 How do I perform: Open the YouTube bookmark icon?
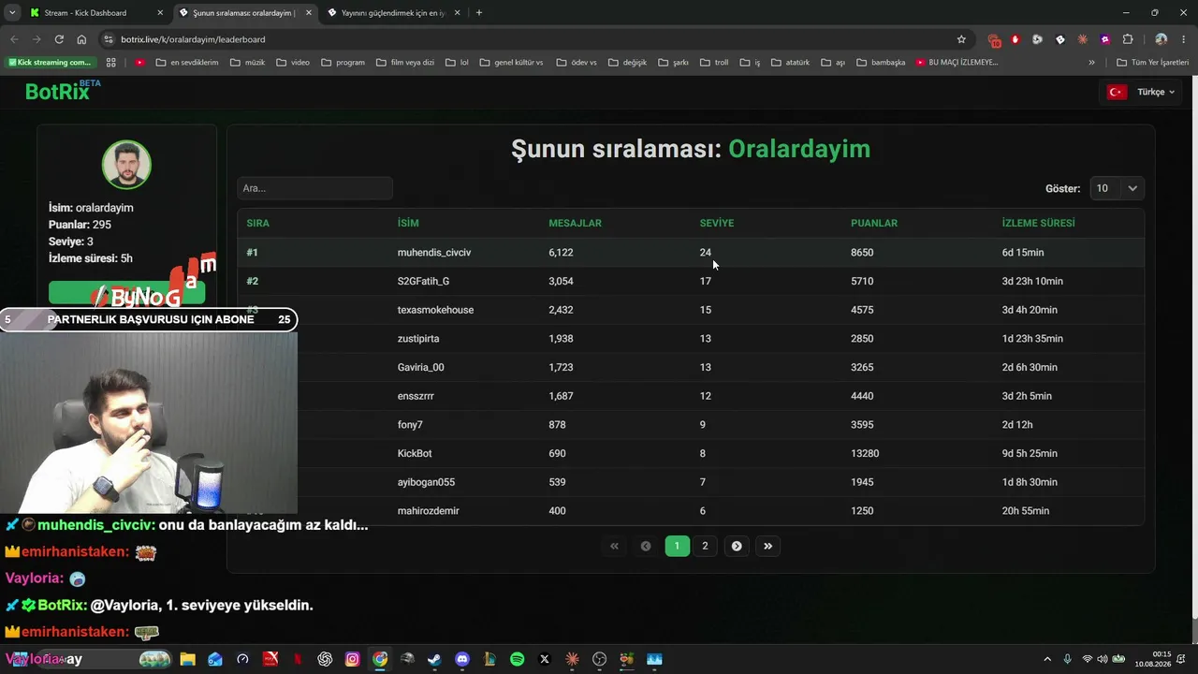click(139, 63)
